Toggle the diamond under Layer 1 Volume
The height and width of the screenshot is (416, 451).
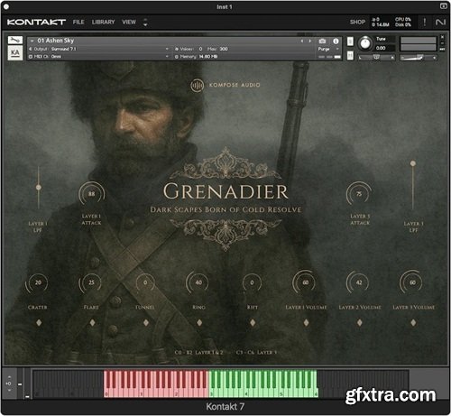tap(306, 323)
